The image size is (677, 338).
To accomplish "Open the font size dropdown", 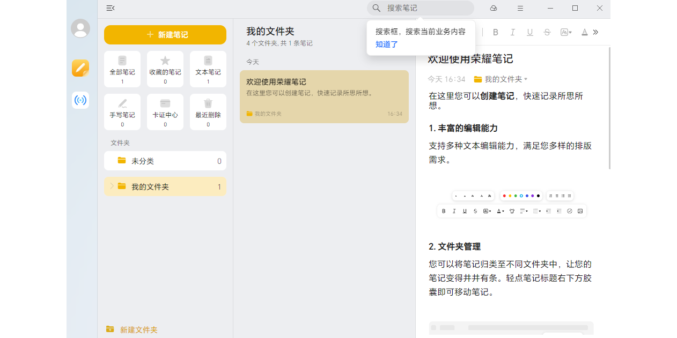I will pos(566,32).
